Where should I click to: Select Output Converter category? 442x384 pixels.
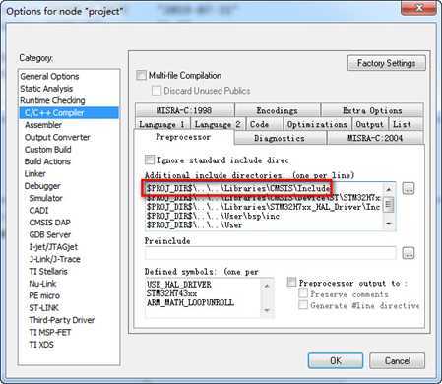(57, 137)
